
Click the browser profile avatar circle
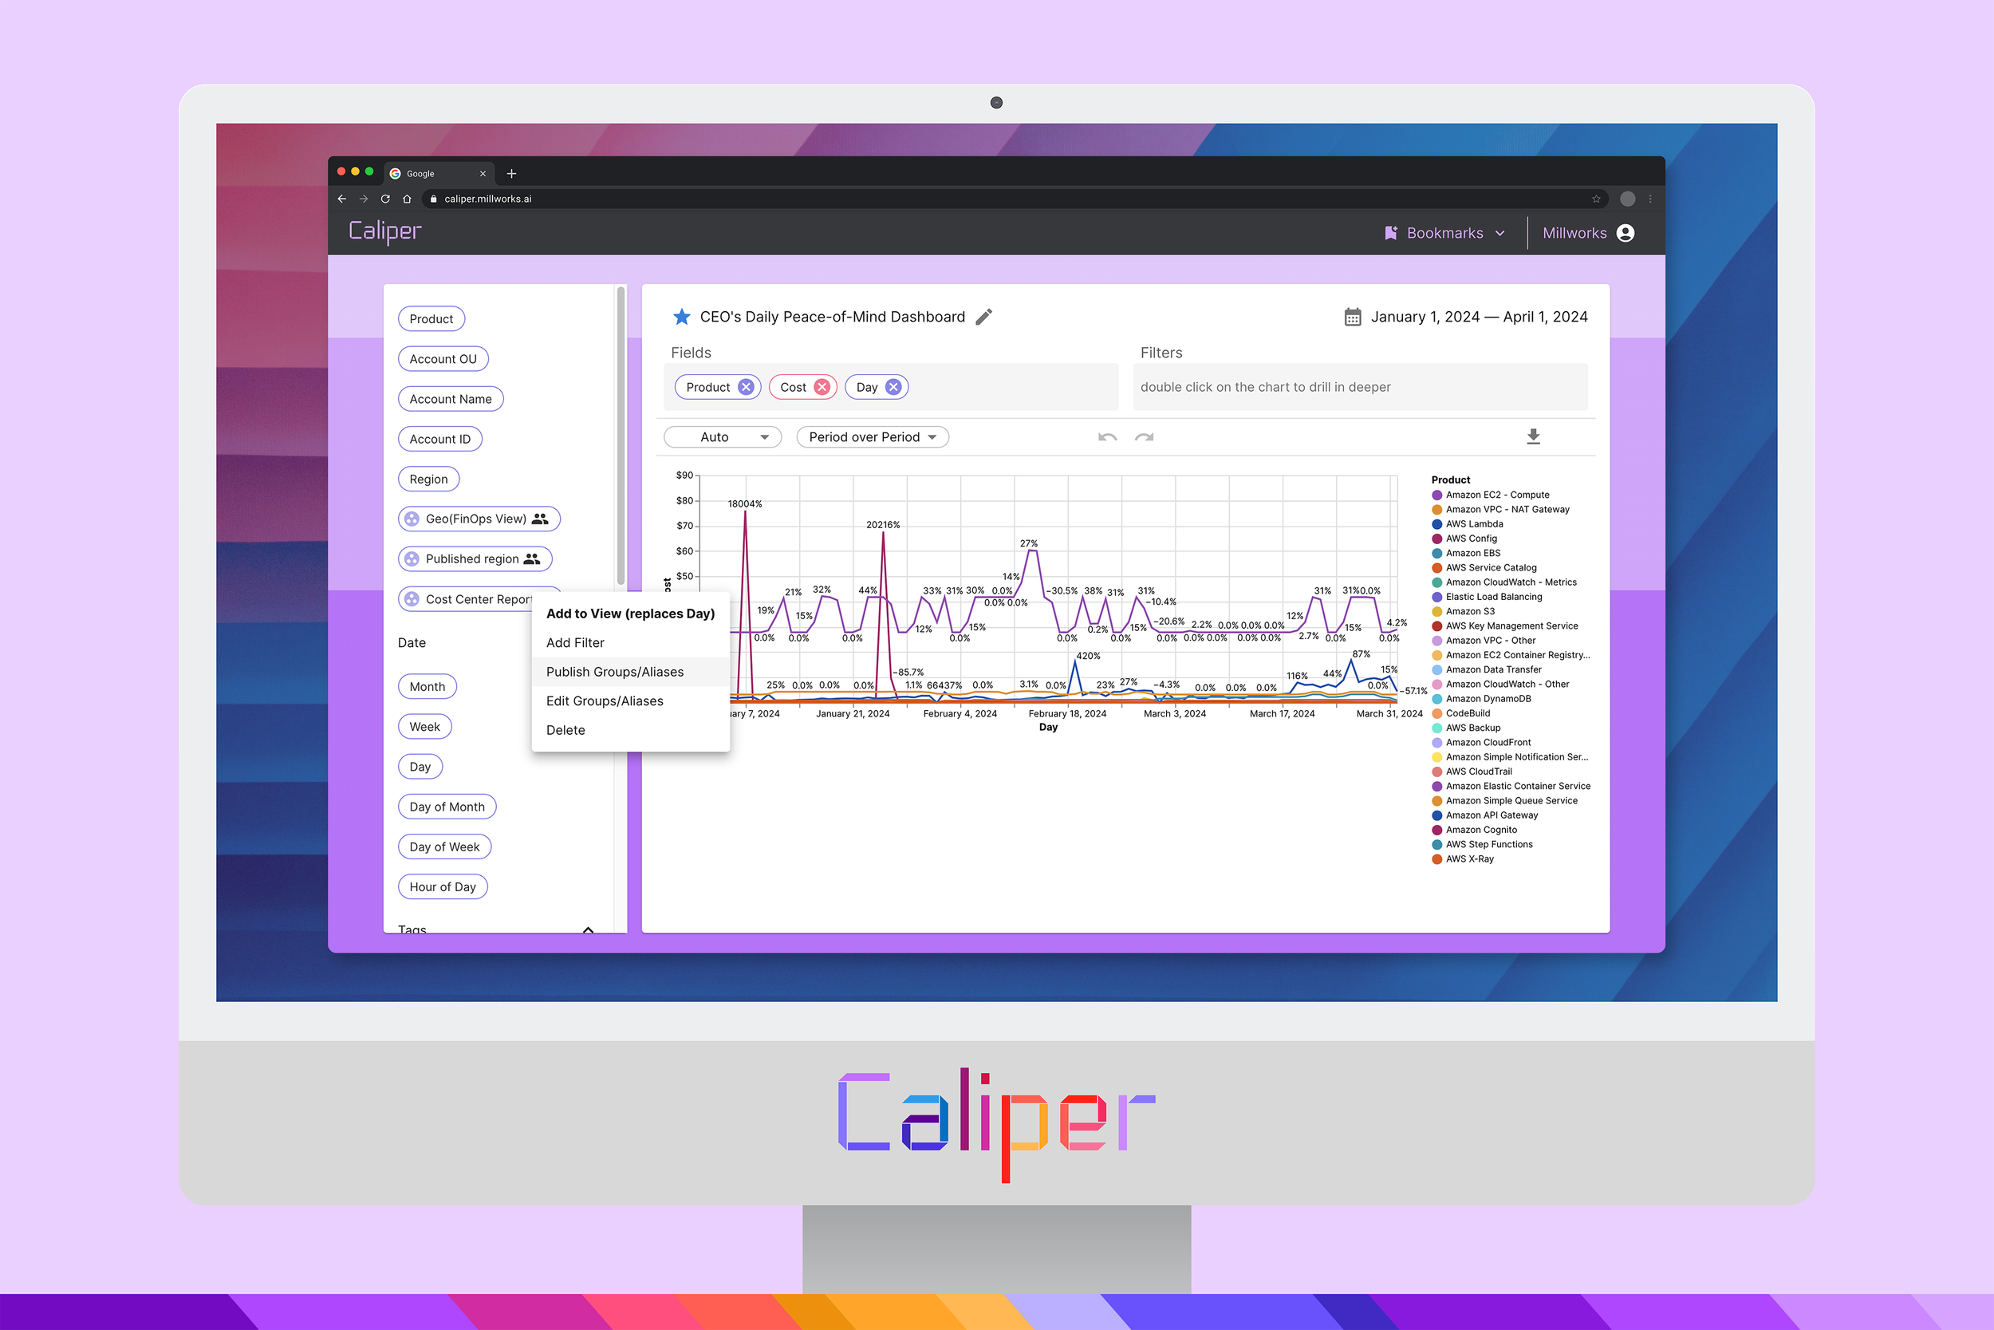[x=1628, y=199]
